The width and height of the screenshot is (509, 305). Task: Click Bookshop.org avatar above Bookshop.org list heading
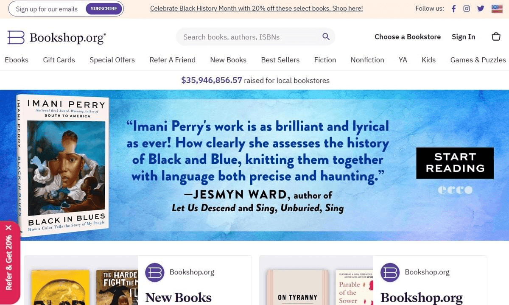click(x=390, y=272)
